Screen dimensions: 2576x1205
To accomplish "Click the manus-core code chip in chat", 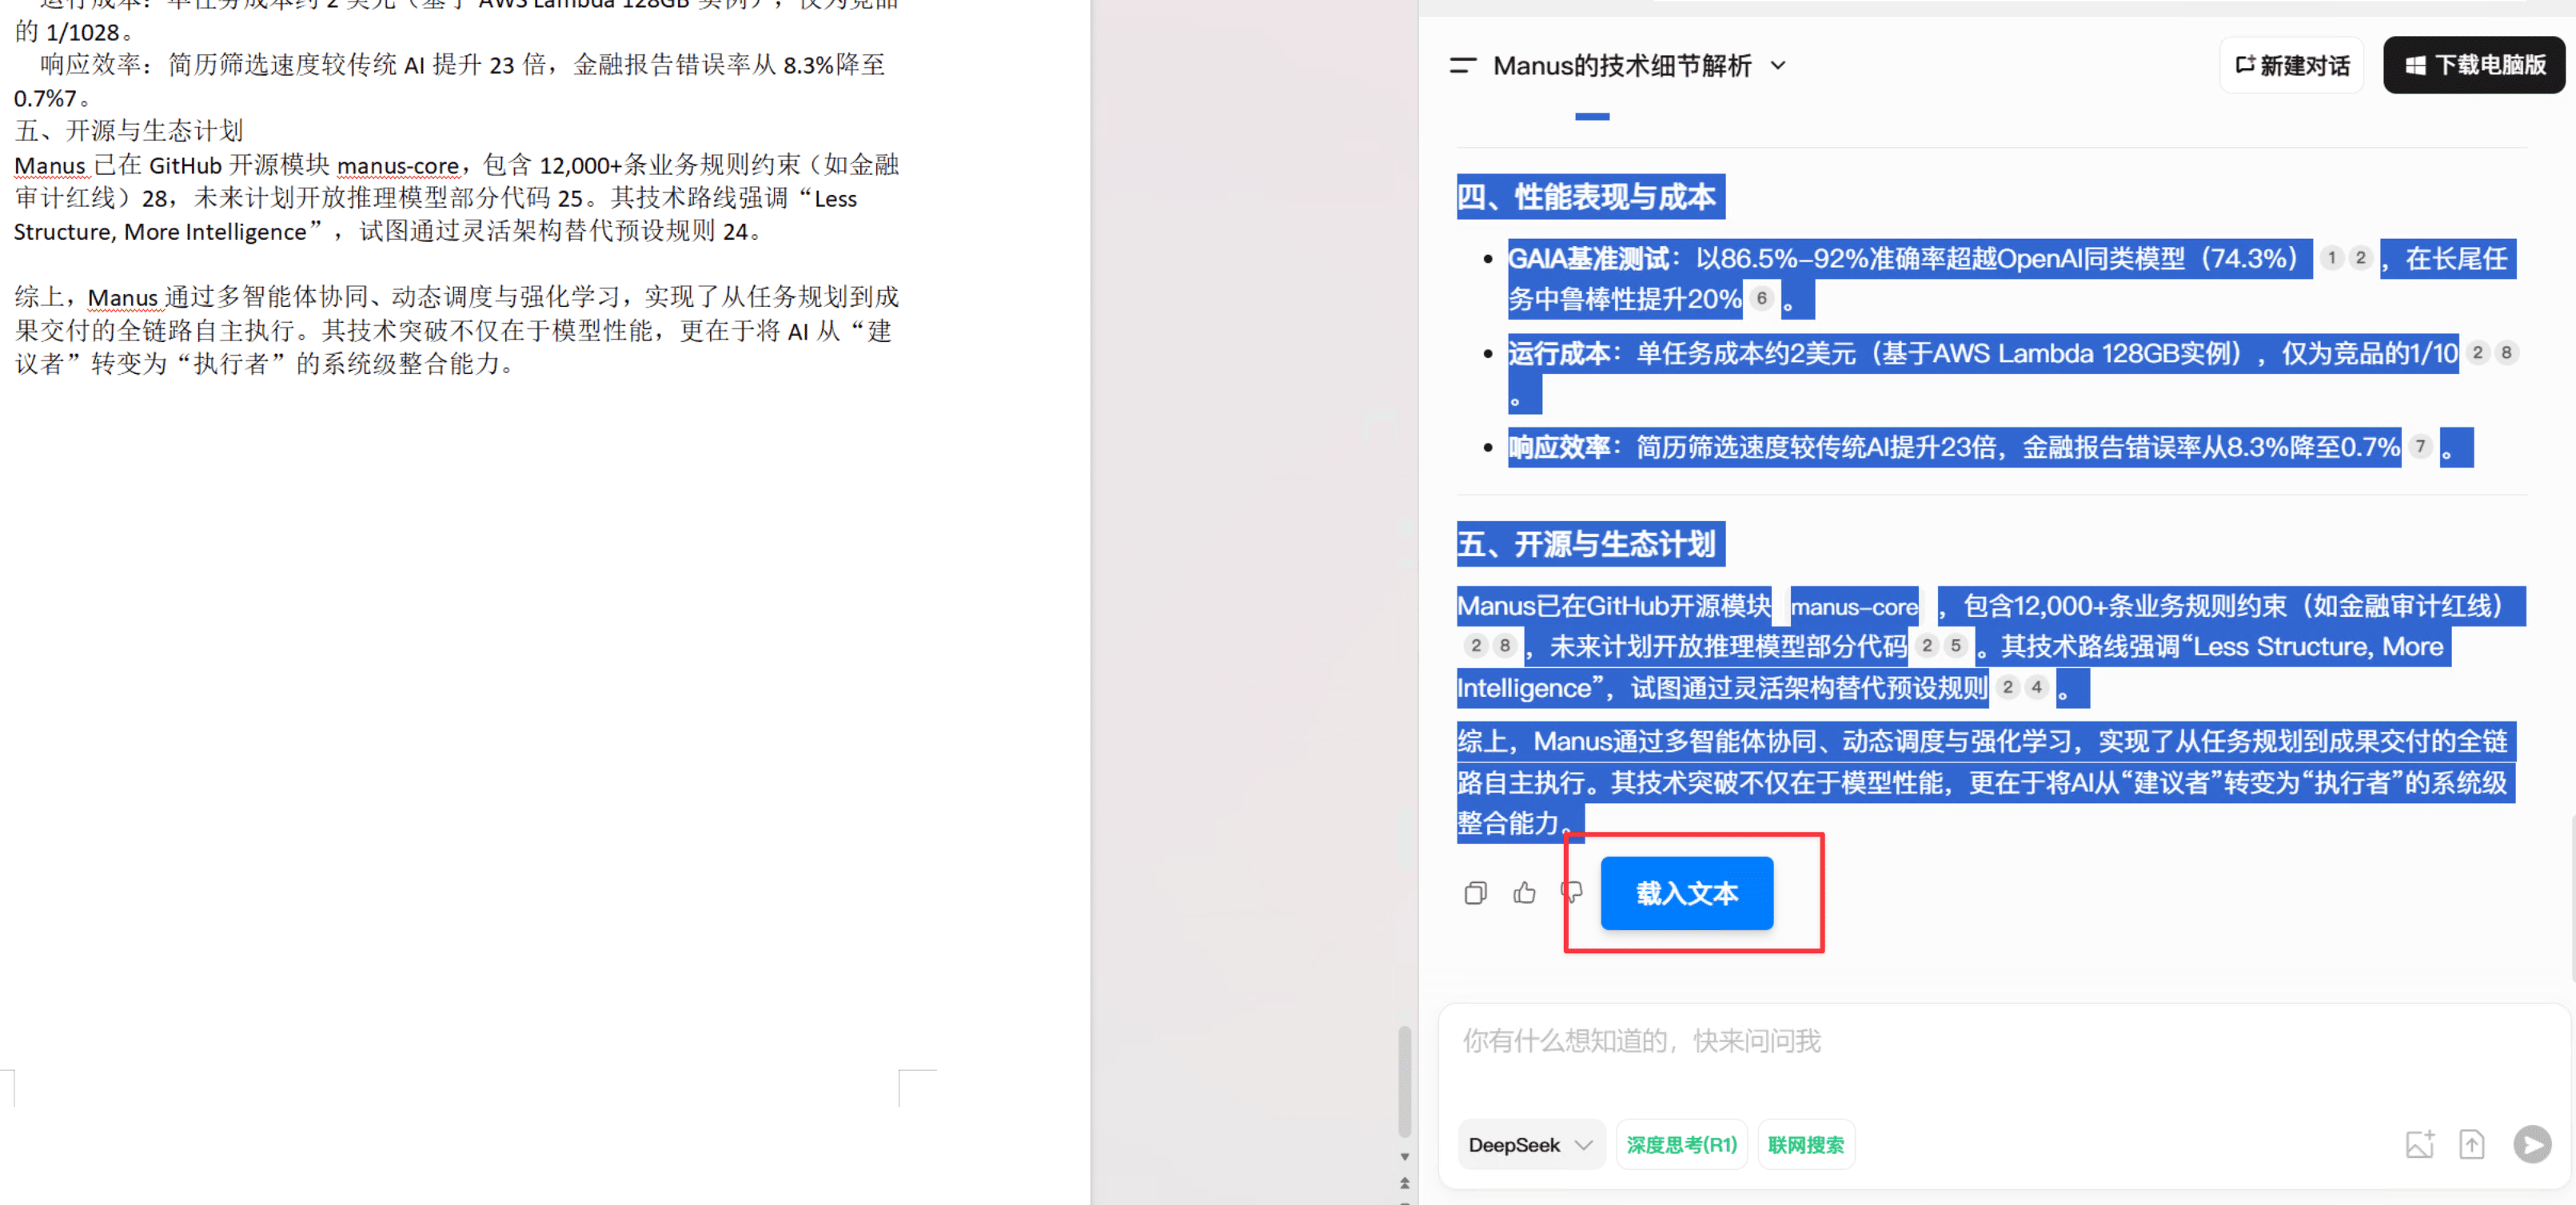I will [x=1854, y=606].
